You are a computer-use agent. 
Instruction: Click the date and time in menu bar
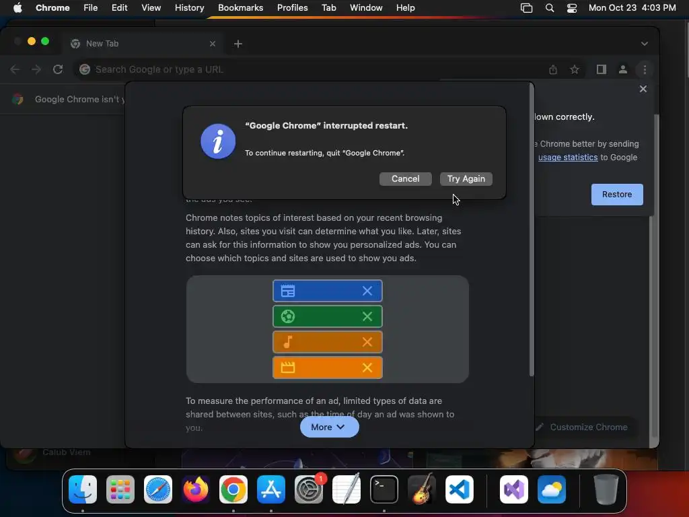632,8
